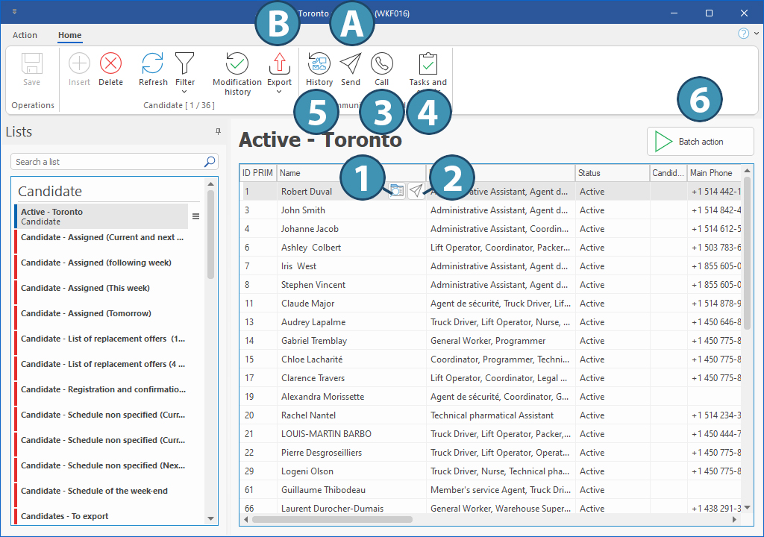The width and height of the screenshot is (764, 537).
Task: Click the History icon in ribbon
Action: pyautogui.click(x=319, y=66)
